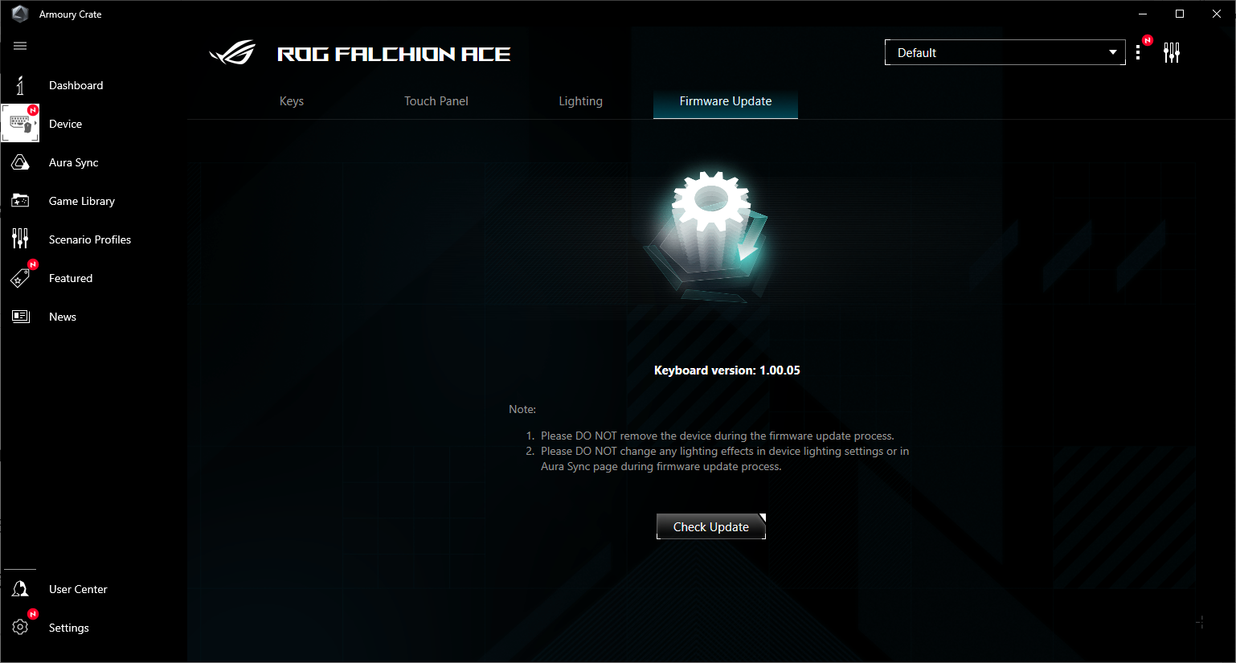
Task: Expand the Default profile dropdown
Action: (1005, 52)
